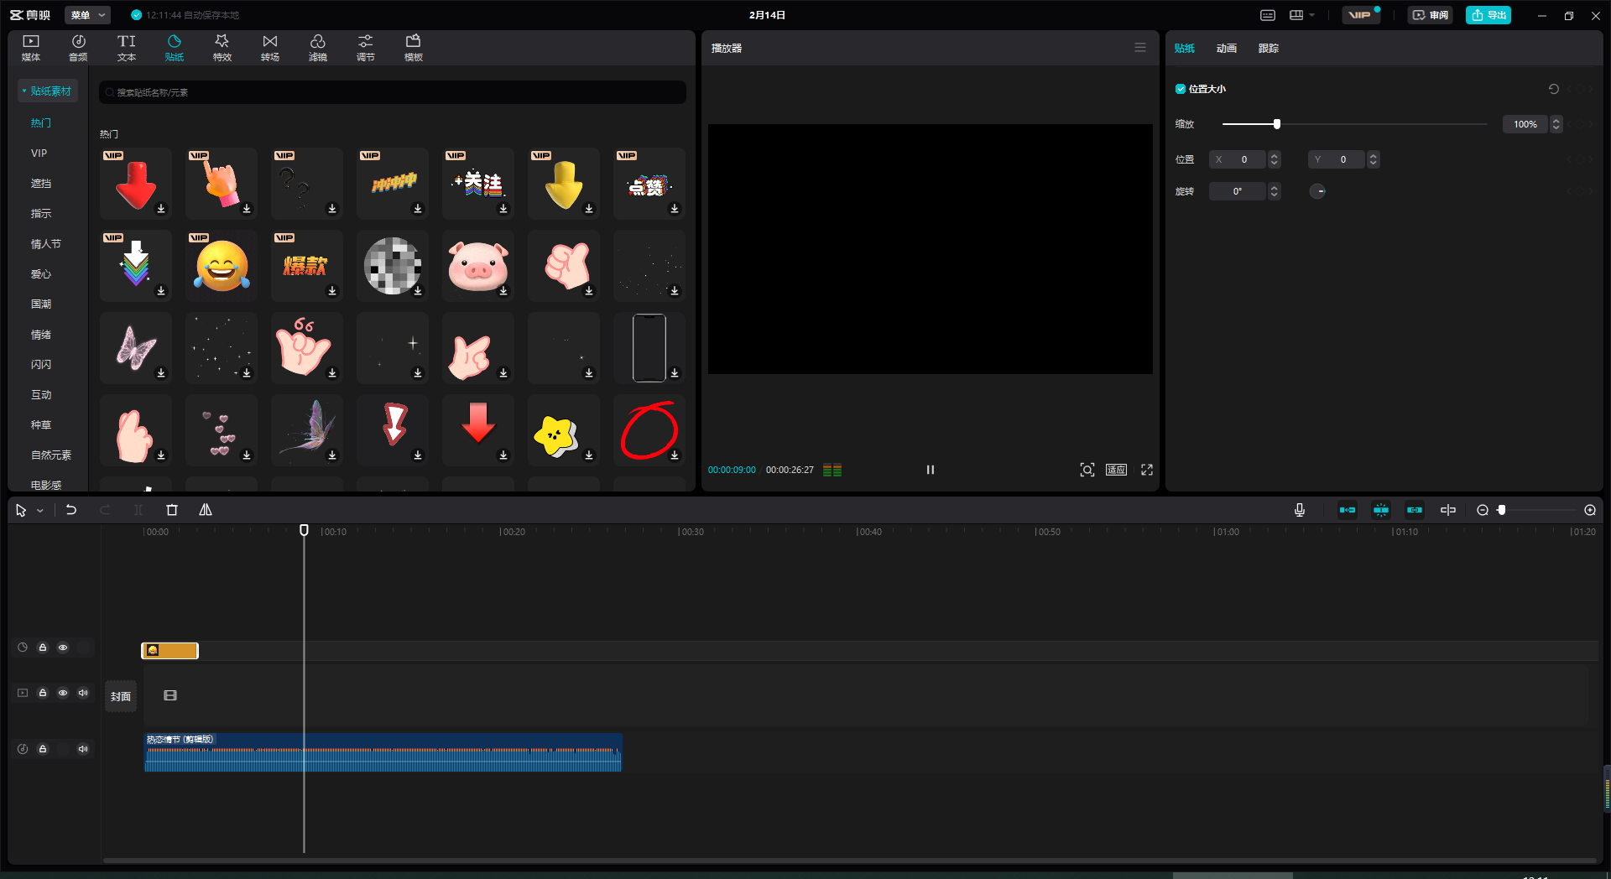Select the pink pig face sticker
The height and width of the screenshot is (879, 1611).
point(478,266)
